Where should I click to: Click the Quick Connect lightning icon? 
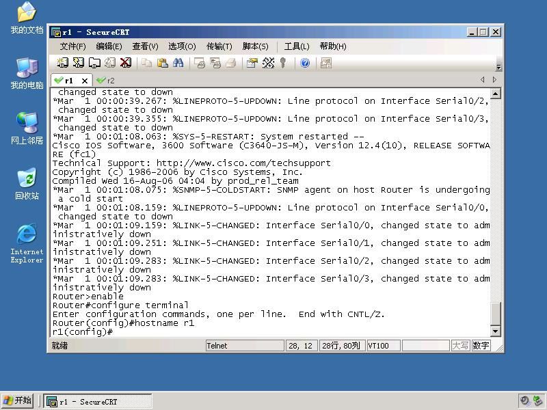point(79,63)
